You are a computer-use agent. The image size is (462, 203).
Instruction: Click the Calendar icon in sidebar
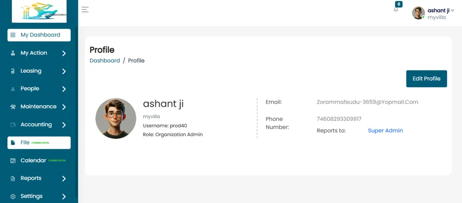13,161
